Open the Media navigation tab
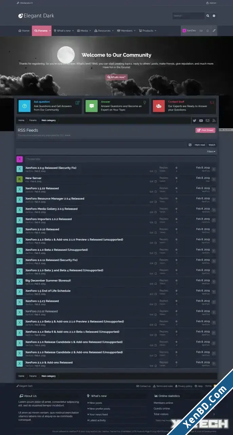 [82, 31]
